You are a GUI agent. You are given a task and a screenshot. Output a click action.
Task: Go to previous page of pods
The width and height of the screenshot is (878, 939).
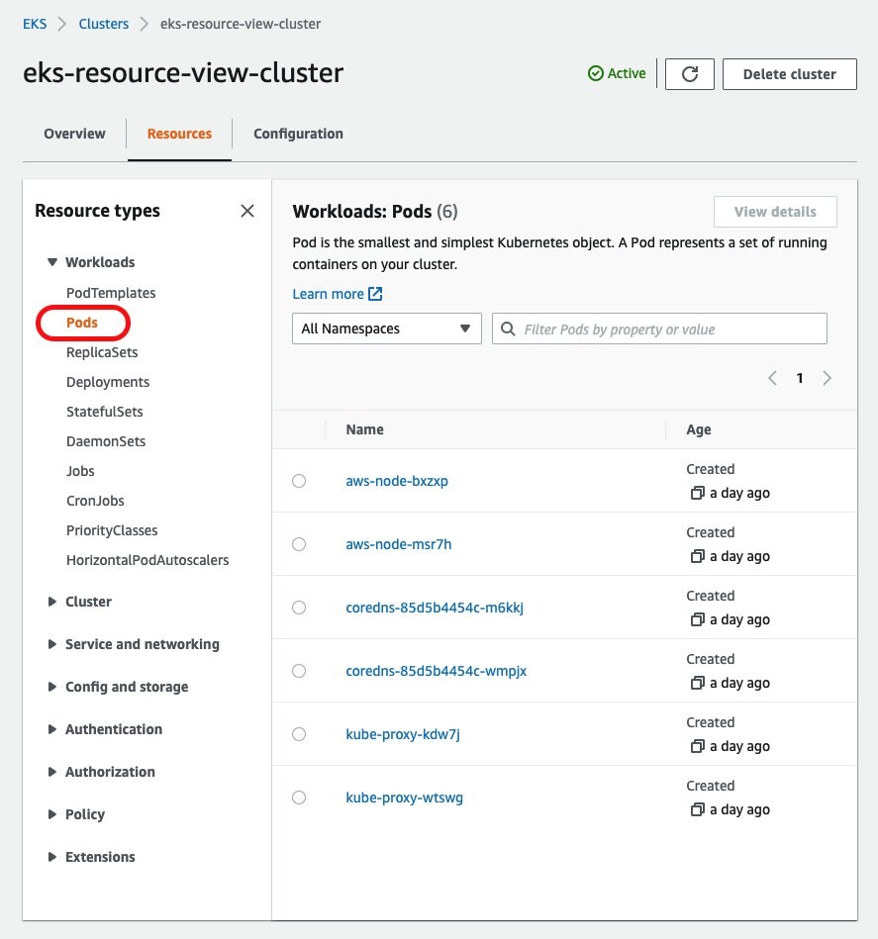point(773,378)
